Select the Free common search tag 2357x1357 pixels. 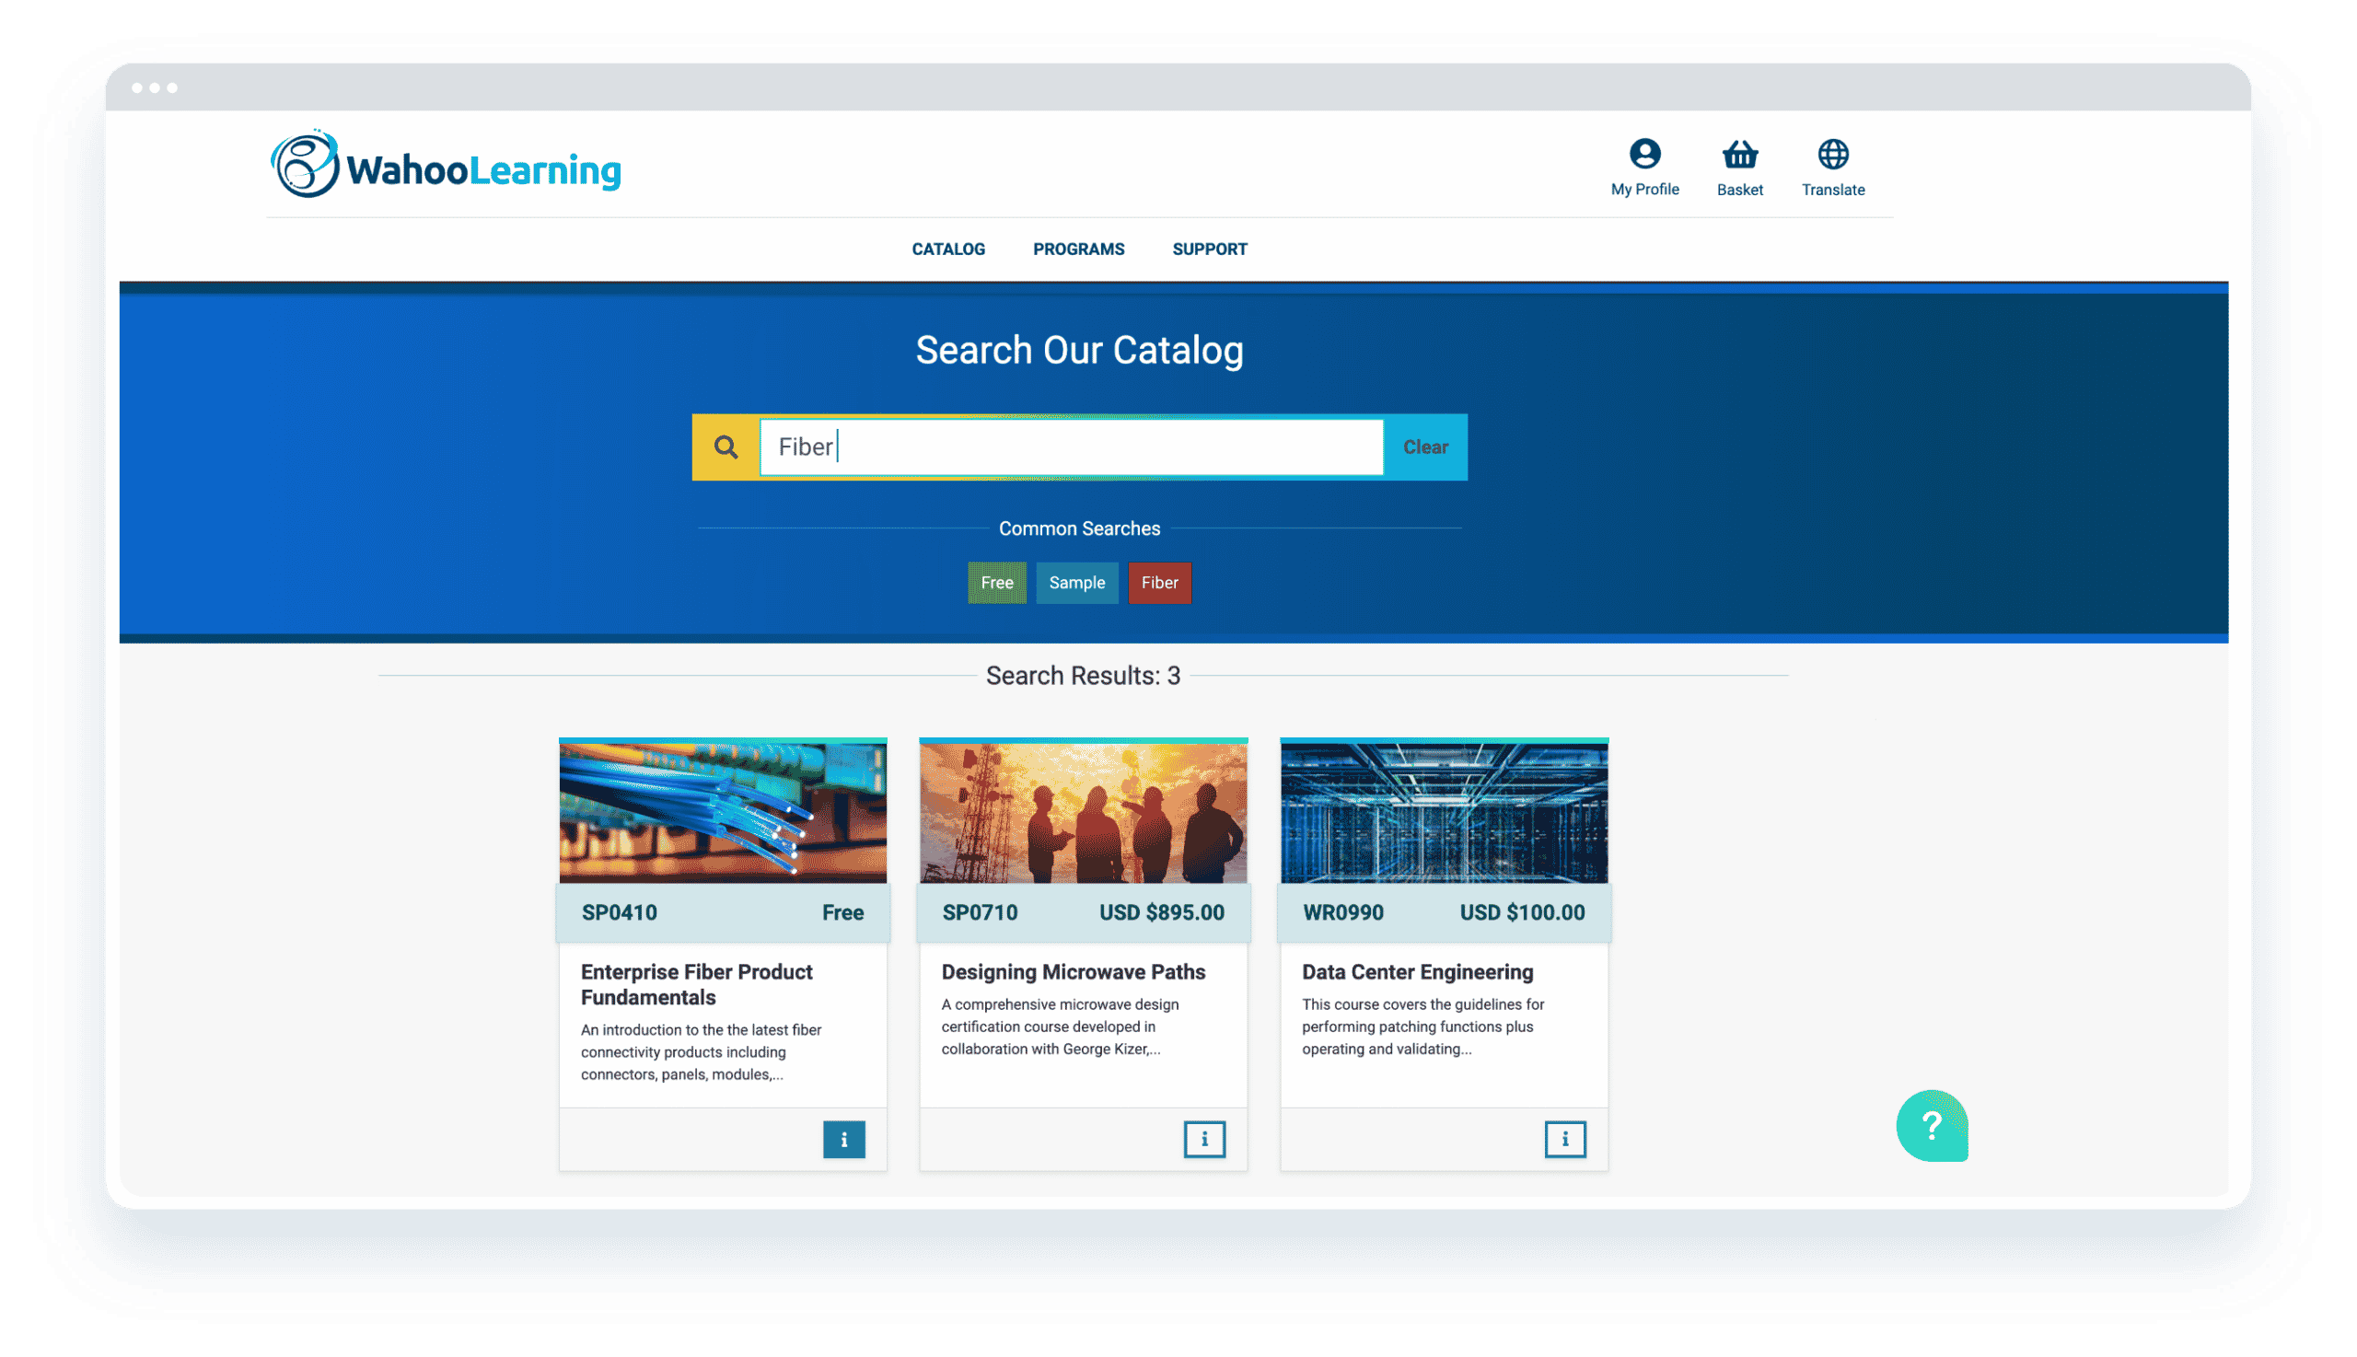pyautogui.click(x=996, y=583)
